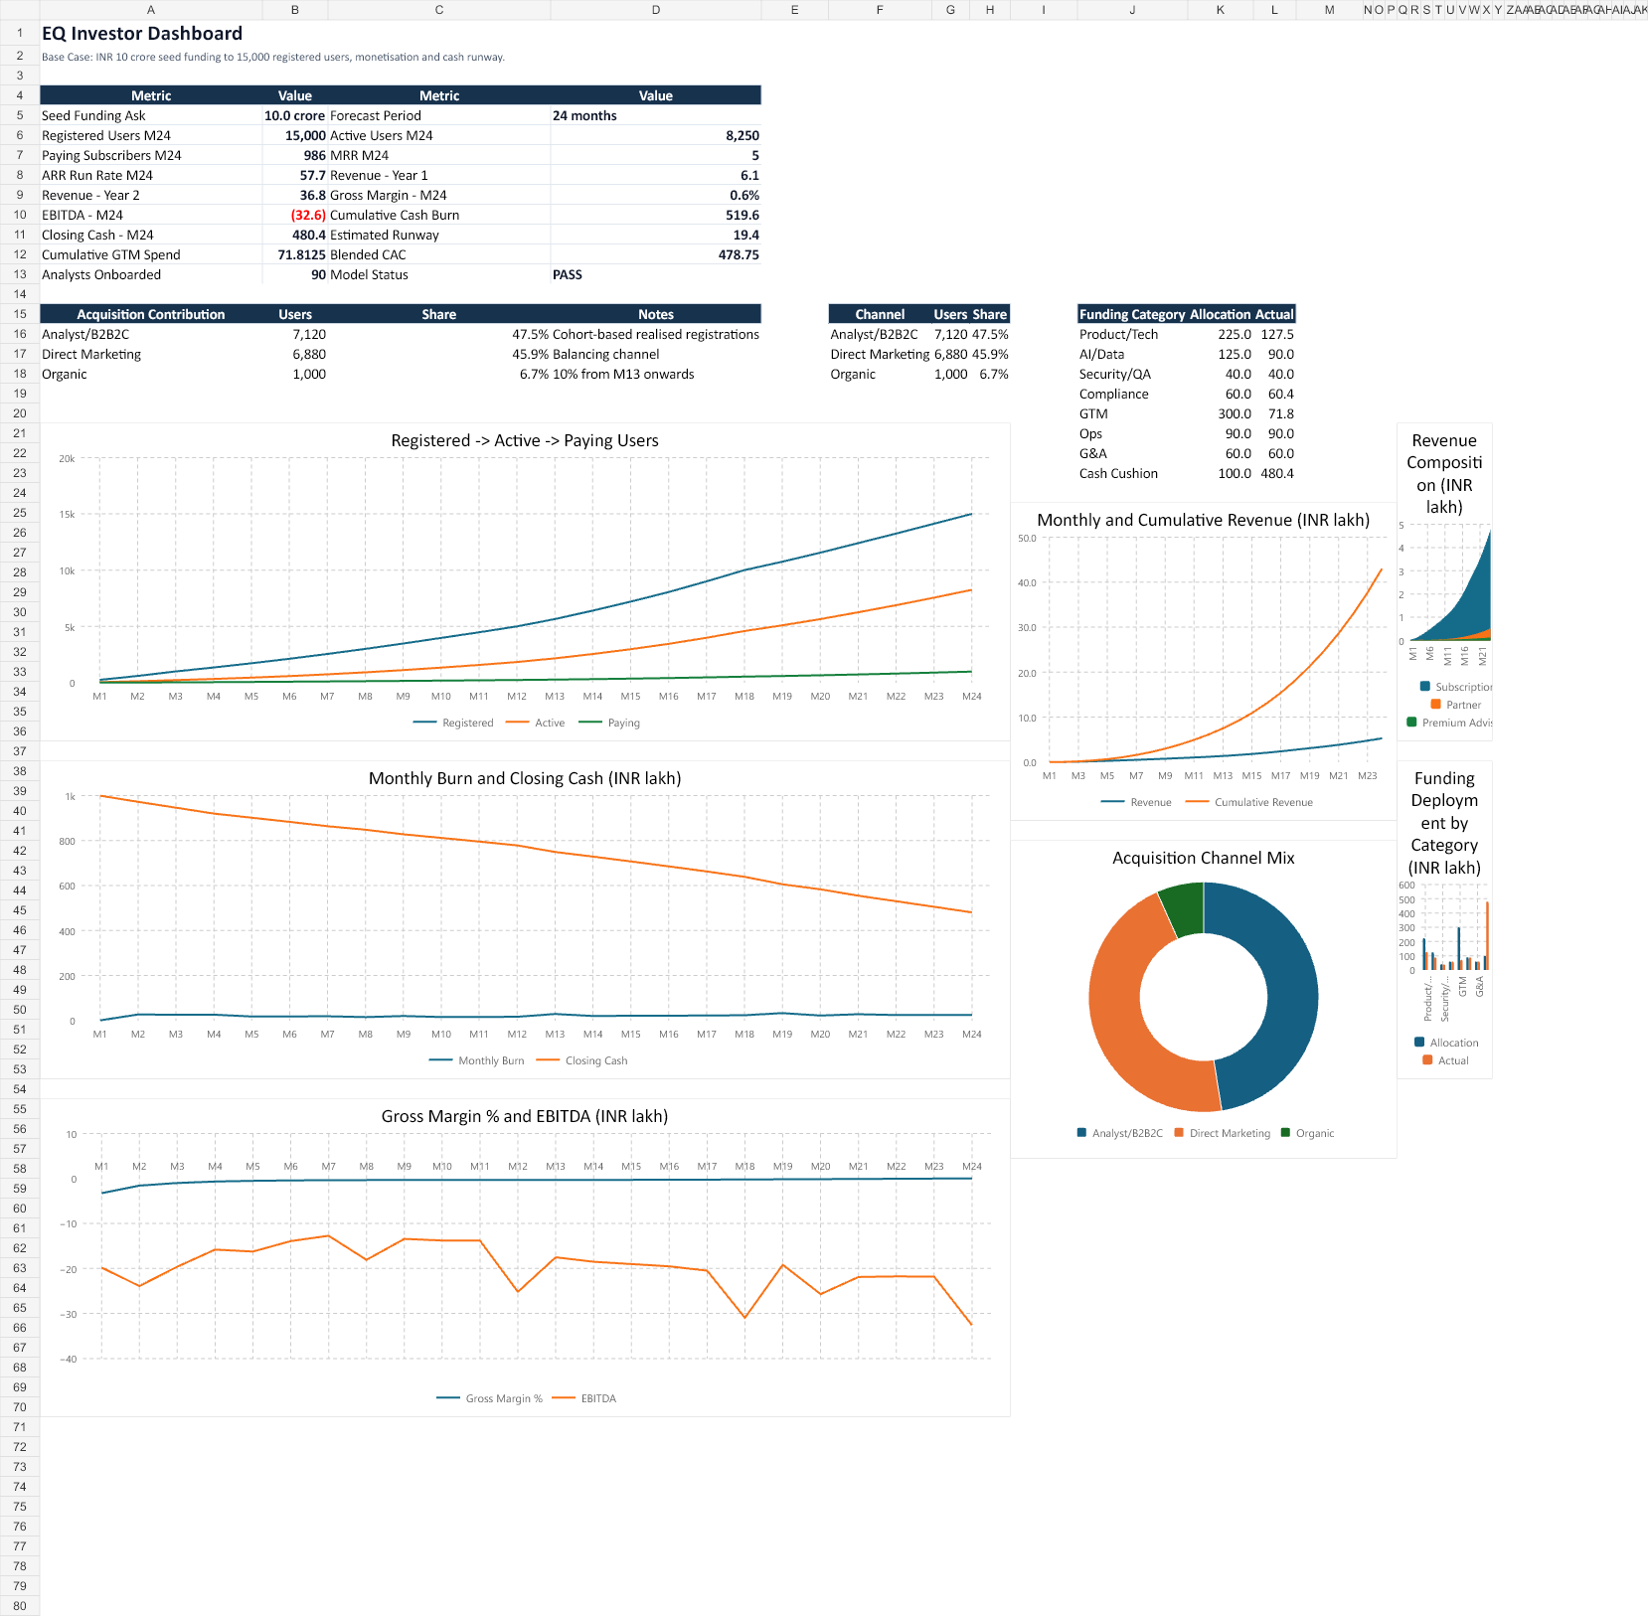1648x1616 pixels.
Task: Select "Organic" legend under donut chart
Action: [1308, 1133]
